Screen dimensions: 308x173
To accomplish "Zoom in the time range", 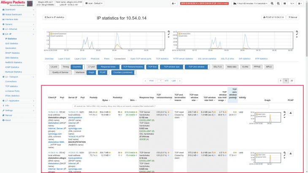I will coord(272,3).
